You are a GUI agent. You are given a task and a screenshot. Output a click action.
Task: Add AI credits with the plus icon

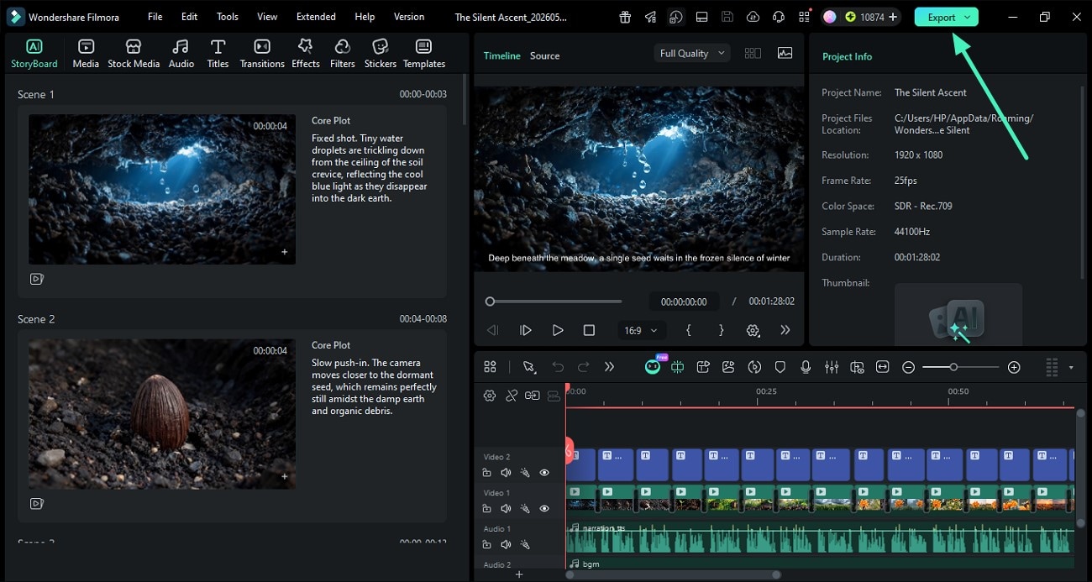(893, 17)
